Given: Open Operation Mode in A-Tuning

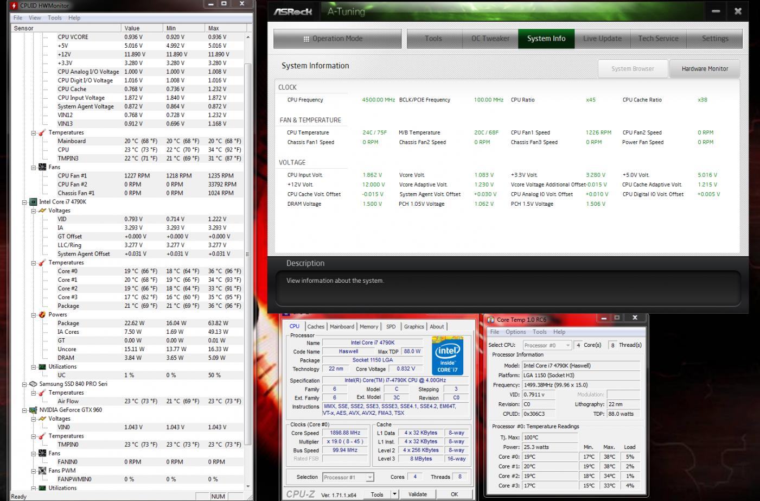Looking at the screenshot, I should [x=337, y=39].
